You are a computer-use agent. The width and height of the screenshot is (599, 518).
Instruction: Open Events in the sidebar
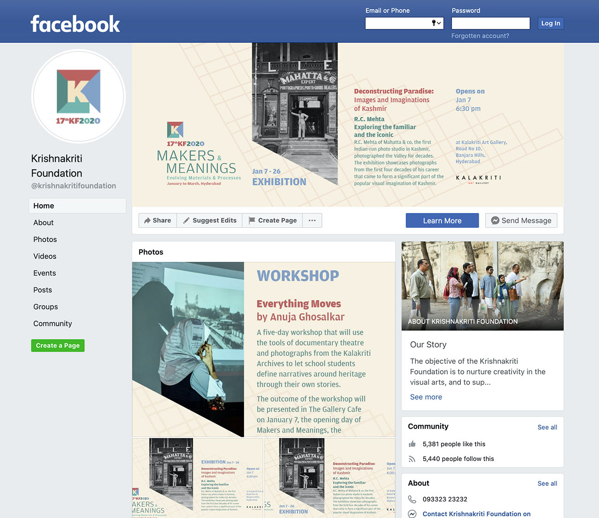[44, 273]
